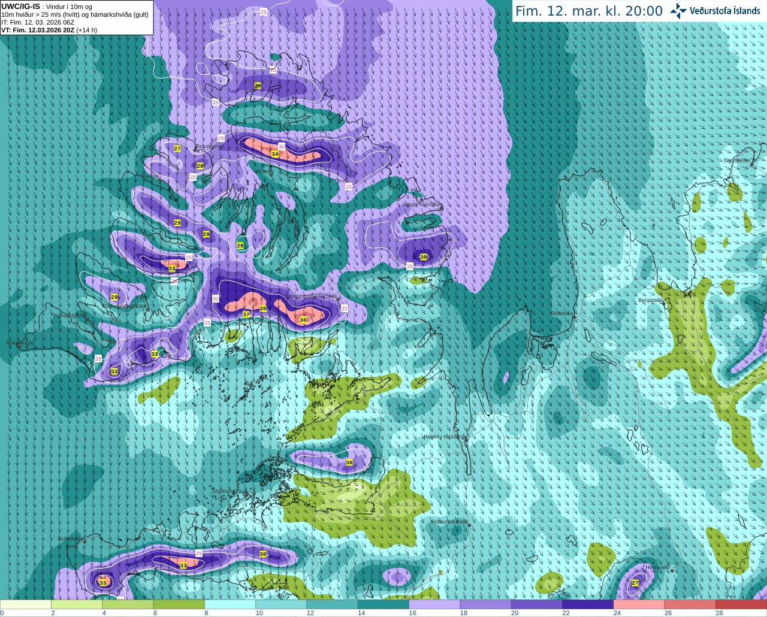Click the 8–10 m/s pale cyan legend swatch
This screenshot has width=767, height=617.
click(x=230, y=604)
